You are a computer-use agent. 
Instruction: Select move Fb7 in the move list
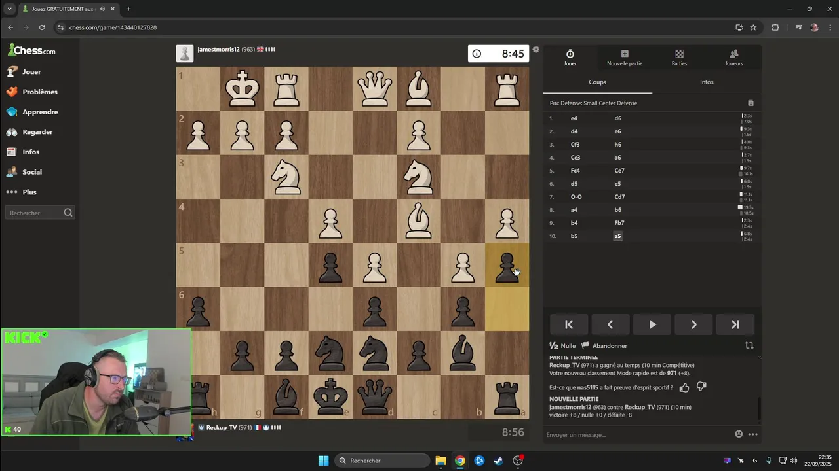(x=619, y=223)
